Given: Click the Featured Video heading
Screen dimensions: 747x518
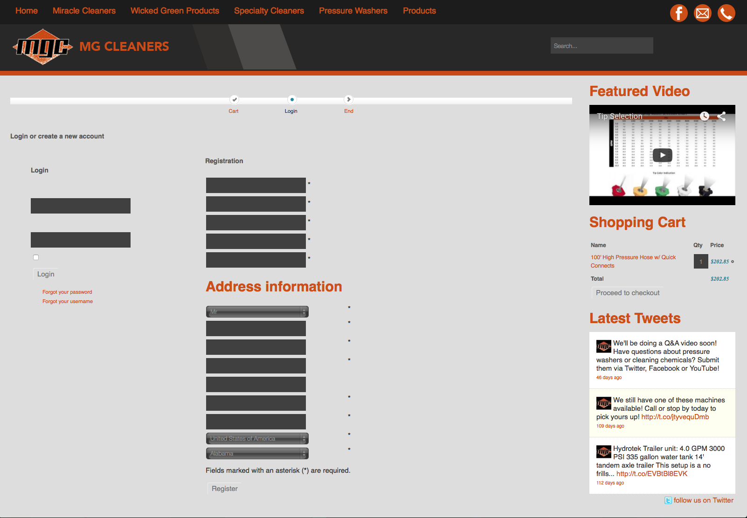Looking at the screenshot, I should pos(640,91).
